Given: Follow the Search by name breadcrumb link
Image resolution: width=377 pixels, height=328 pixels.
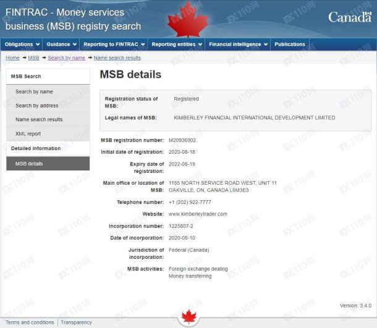Looking at the screenshot, I should [x=66, y=58].
